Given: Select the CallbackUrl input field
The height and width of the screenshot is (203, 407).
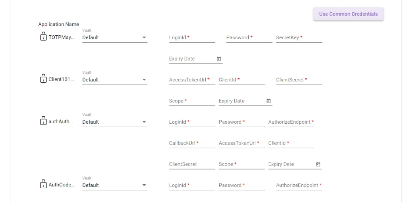Looking at the screenshot, I should pos(192,143).
